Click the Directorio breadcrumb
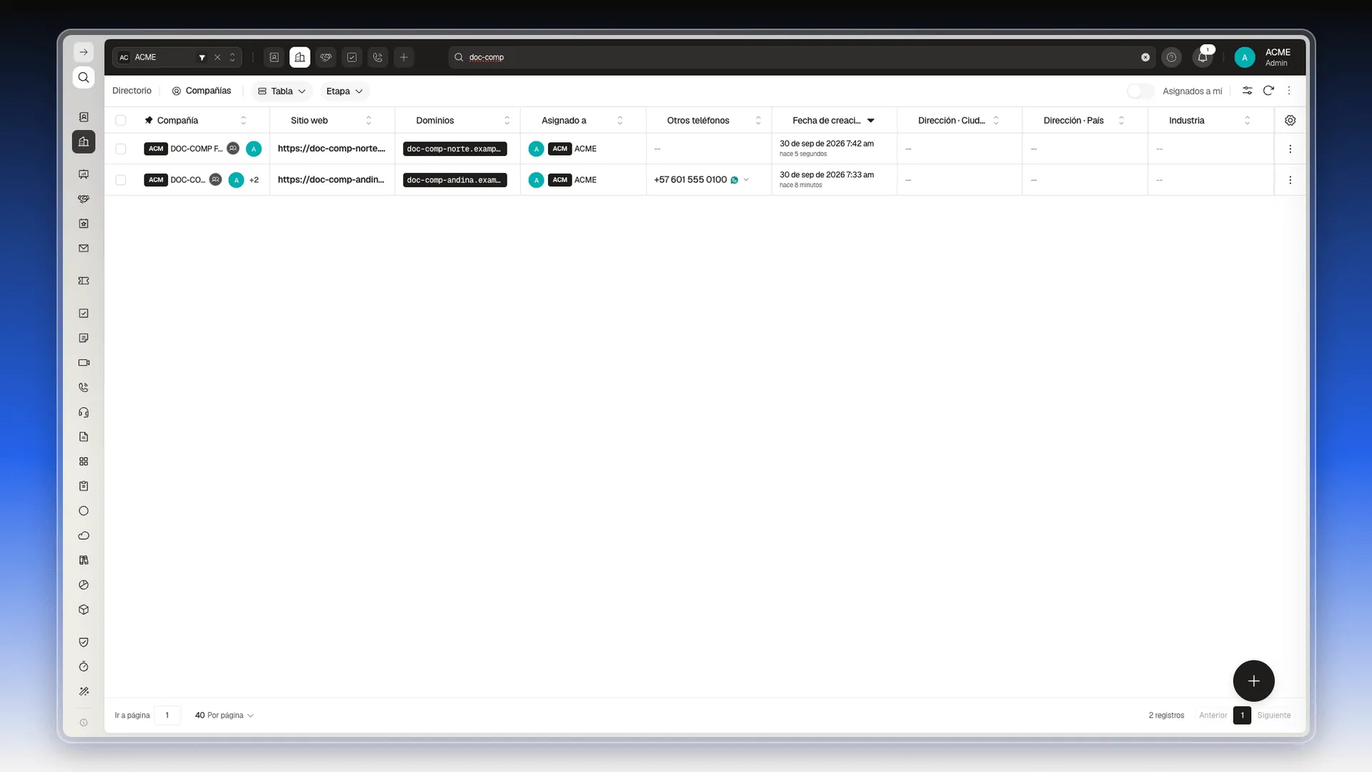Screen dimensions: 1372x772 pos(132,91)
